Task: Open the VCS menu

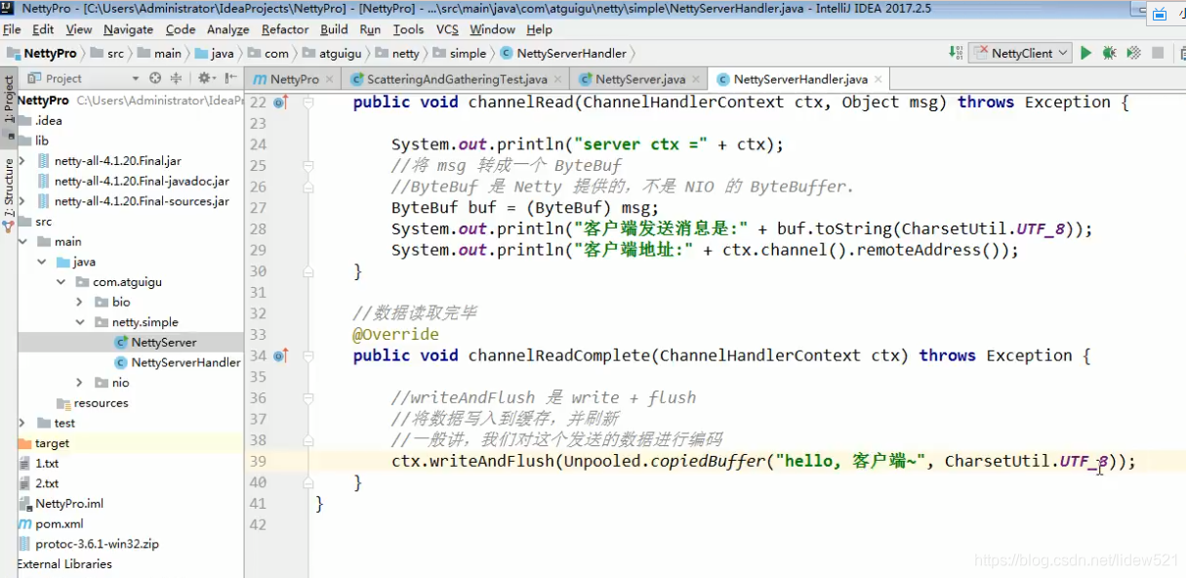Action: click(447, 29)
